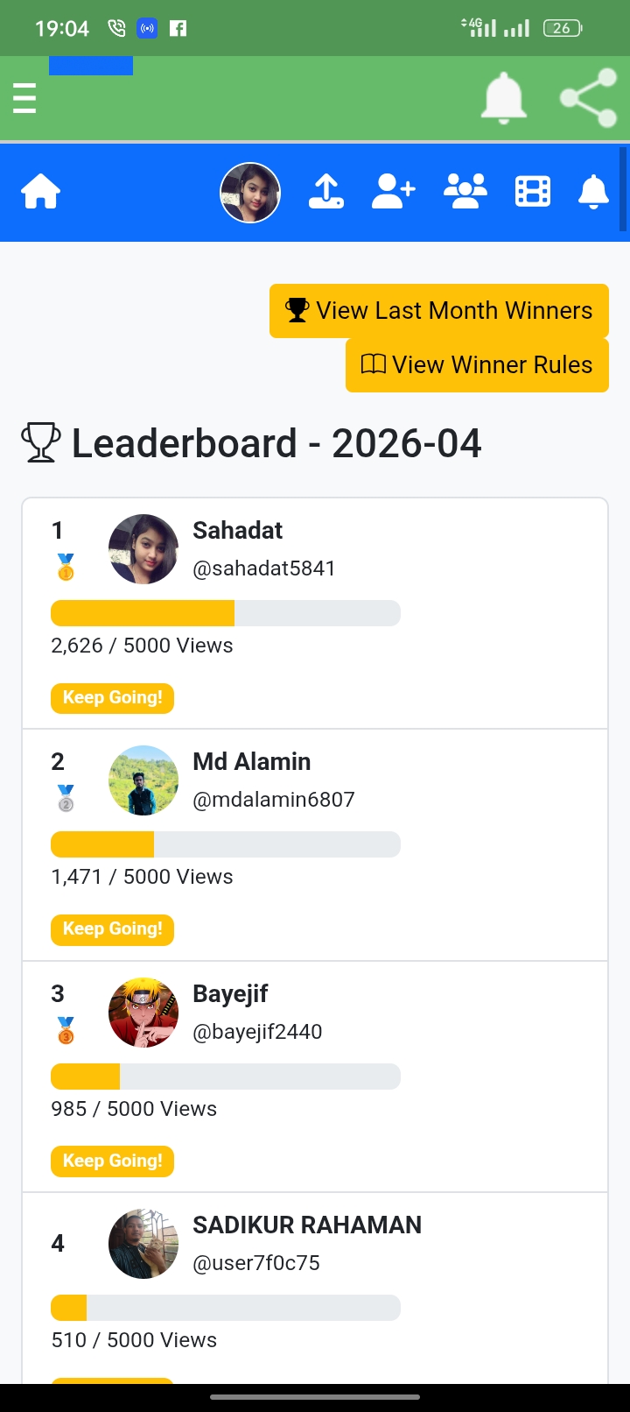Tap Md Alamin's profile photo
The height and width of the screenshot is (1412, 630).
click(x=143, y=780)
